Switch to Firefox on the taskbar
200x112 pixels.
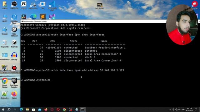coord(46,110)
